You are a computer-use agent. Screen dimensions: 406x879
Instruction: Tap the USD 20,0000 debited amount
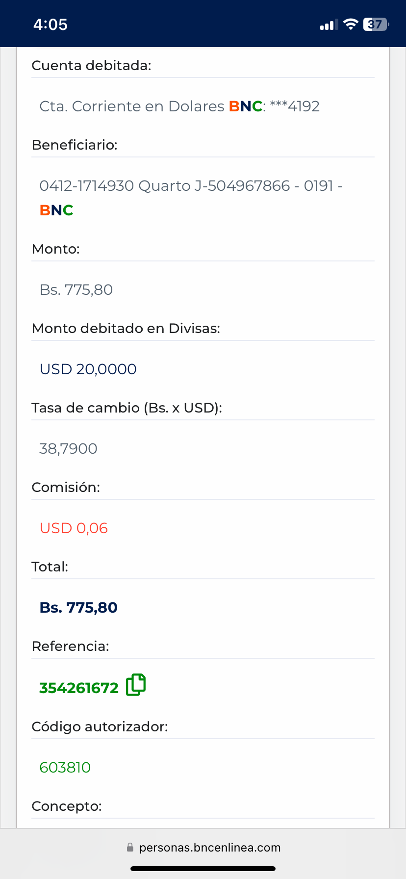(88, 369)
